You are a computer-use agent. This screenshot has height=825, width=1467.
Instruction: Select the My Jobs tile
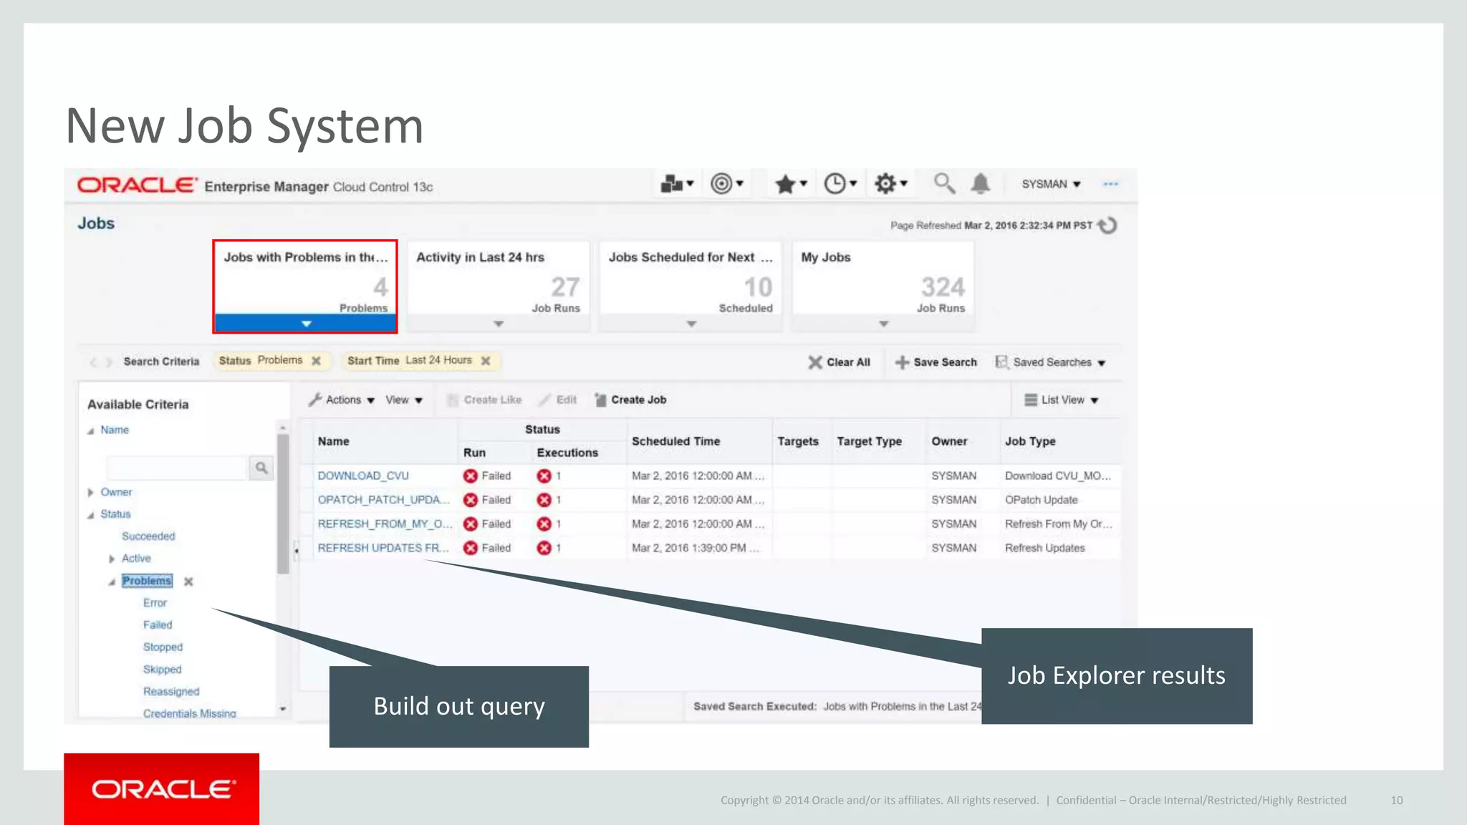883,286
